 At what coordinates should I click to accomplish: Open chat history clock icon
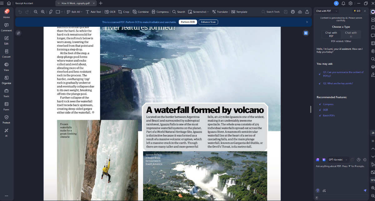(359, 160)
